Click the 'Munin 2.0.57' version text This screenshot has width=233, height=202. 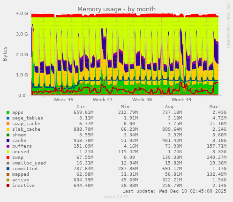click(116, 197)
